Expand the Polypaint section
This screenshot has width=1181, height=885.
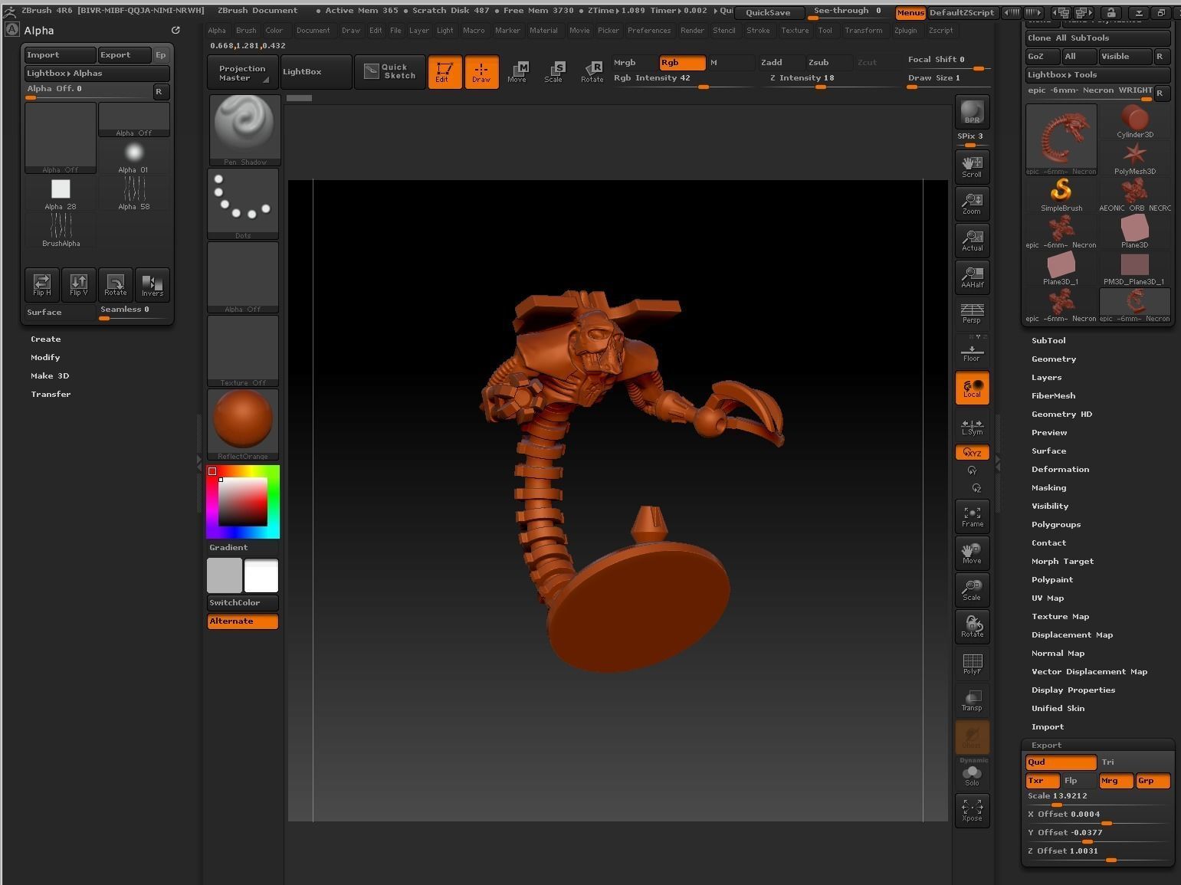pos(1052,580)
